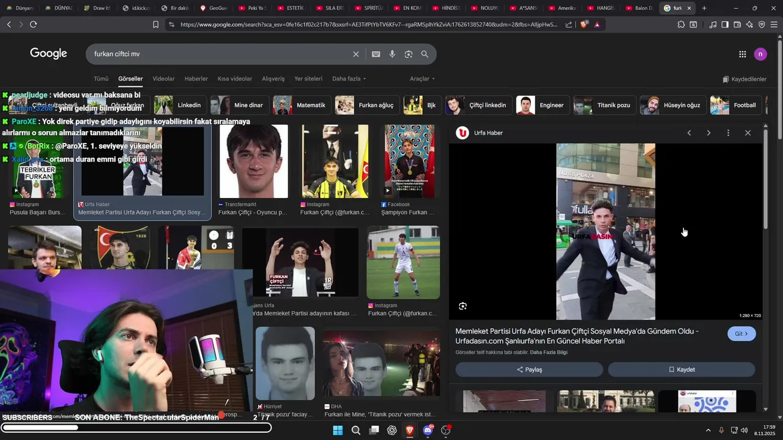The width and height of the screenshot is (783, 440).
Task: Bookmark this page in the address bar
Action: click(x=155, y=24)
